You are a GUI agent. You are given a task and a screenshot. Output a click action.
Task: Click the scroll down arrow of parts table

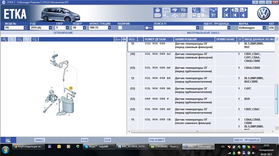click(276, 128)
